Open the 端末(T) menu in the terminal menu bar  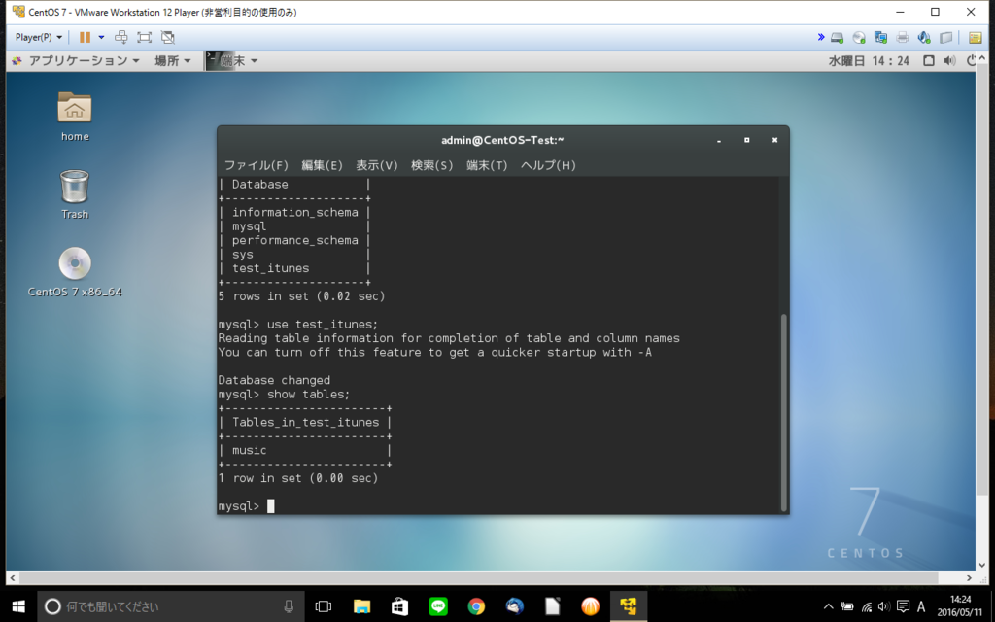click(487, 165)
